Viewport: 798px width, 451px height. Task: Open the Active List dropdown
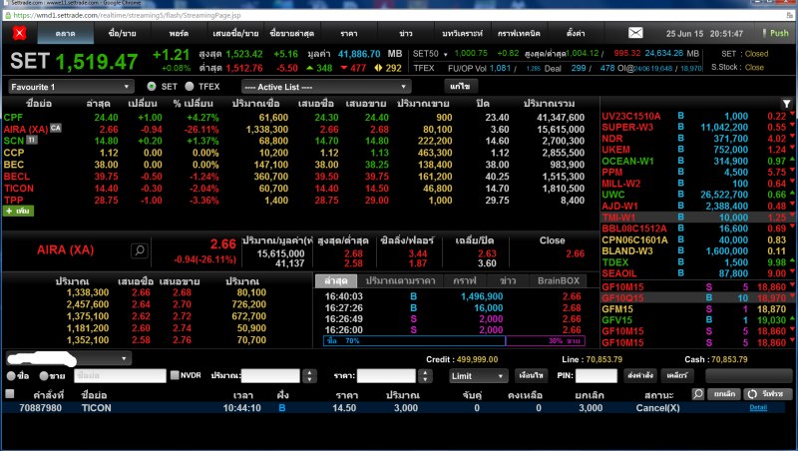pyautogui.click(x=326, y=87)
